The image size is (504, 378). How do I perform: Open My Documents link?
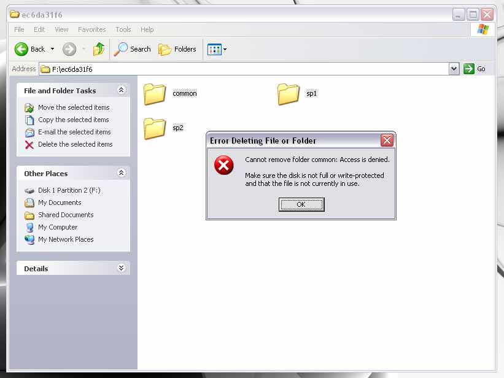coord(60,202)
